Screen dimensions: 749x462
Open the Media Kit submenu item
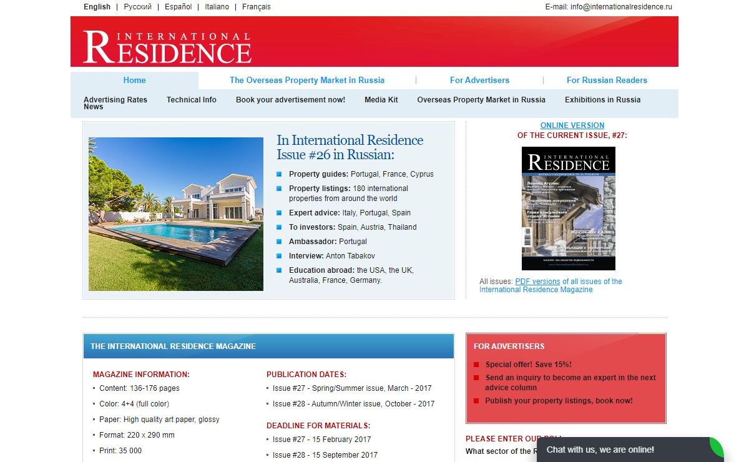point(381,99)
